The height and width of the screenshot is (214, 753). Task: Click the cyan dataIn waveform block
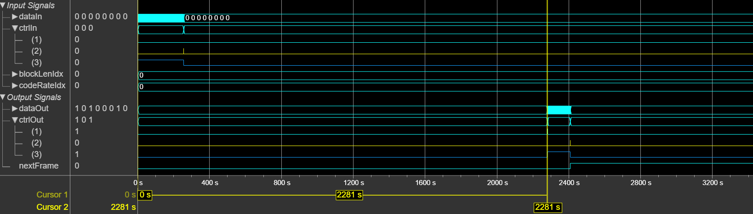[x=161, y=18]
